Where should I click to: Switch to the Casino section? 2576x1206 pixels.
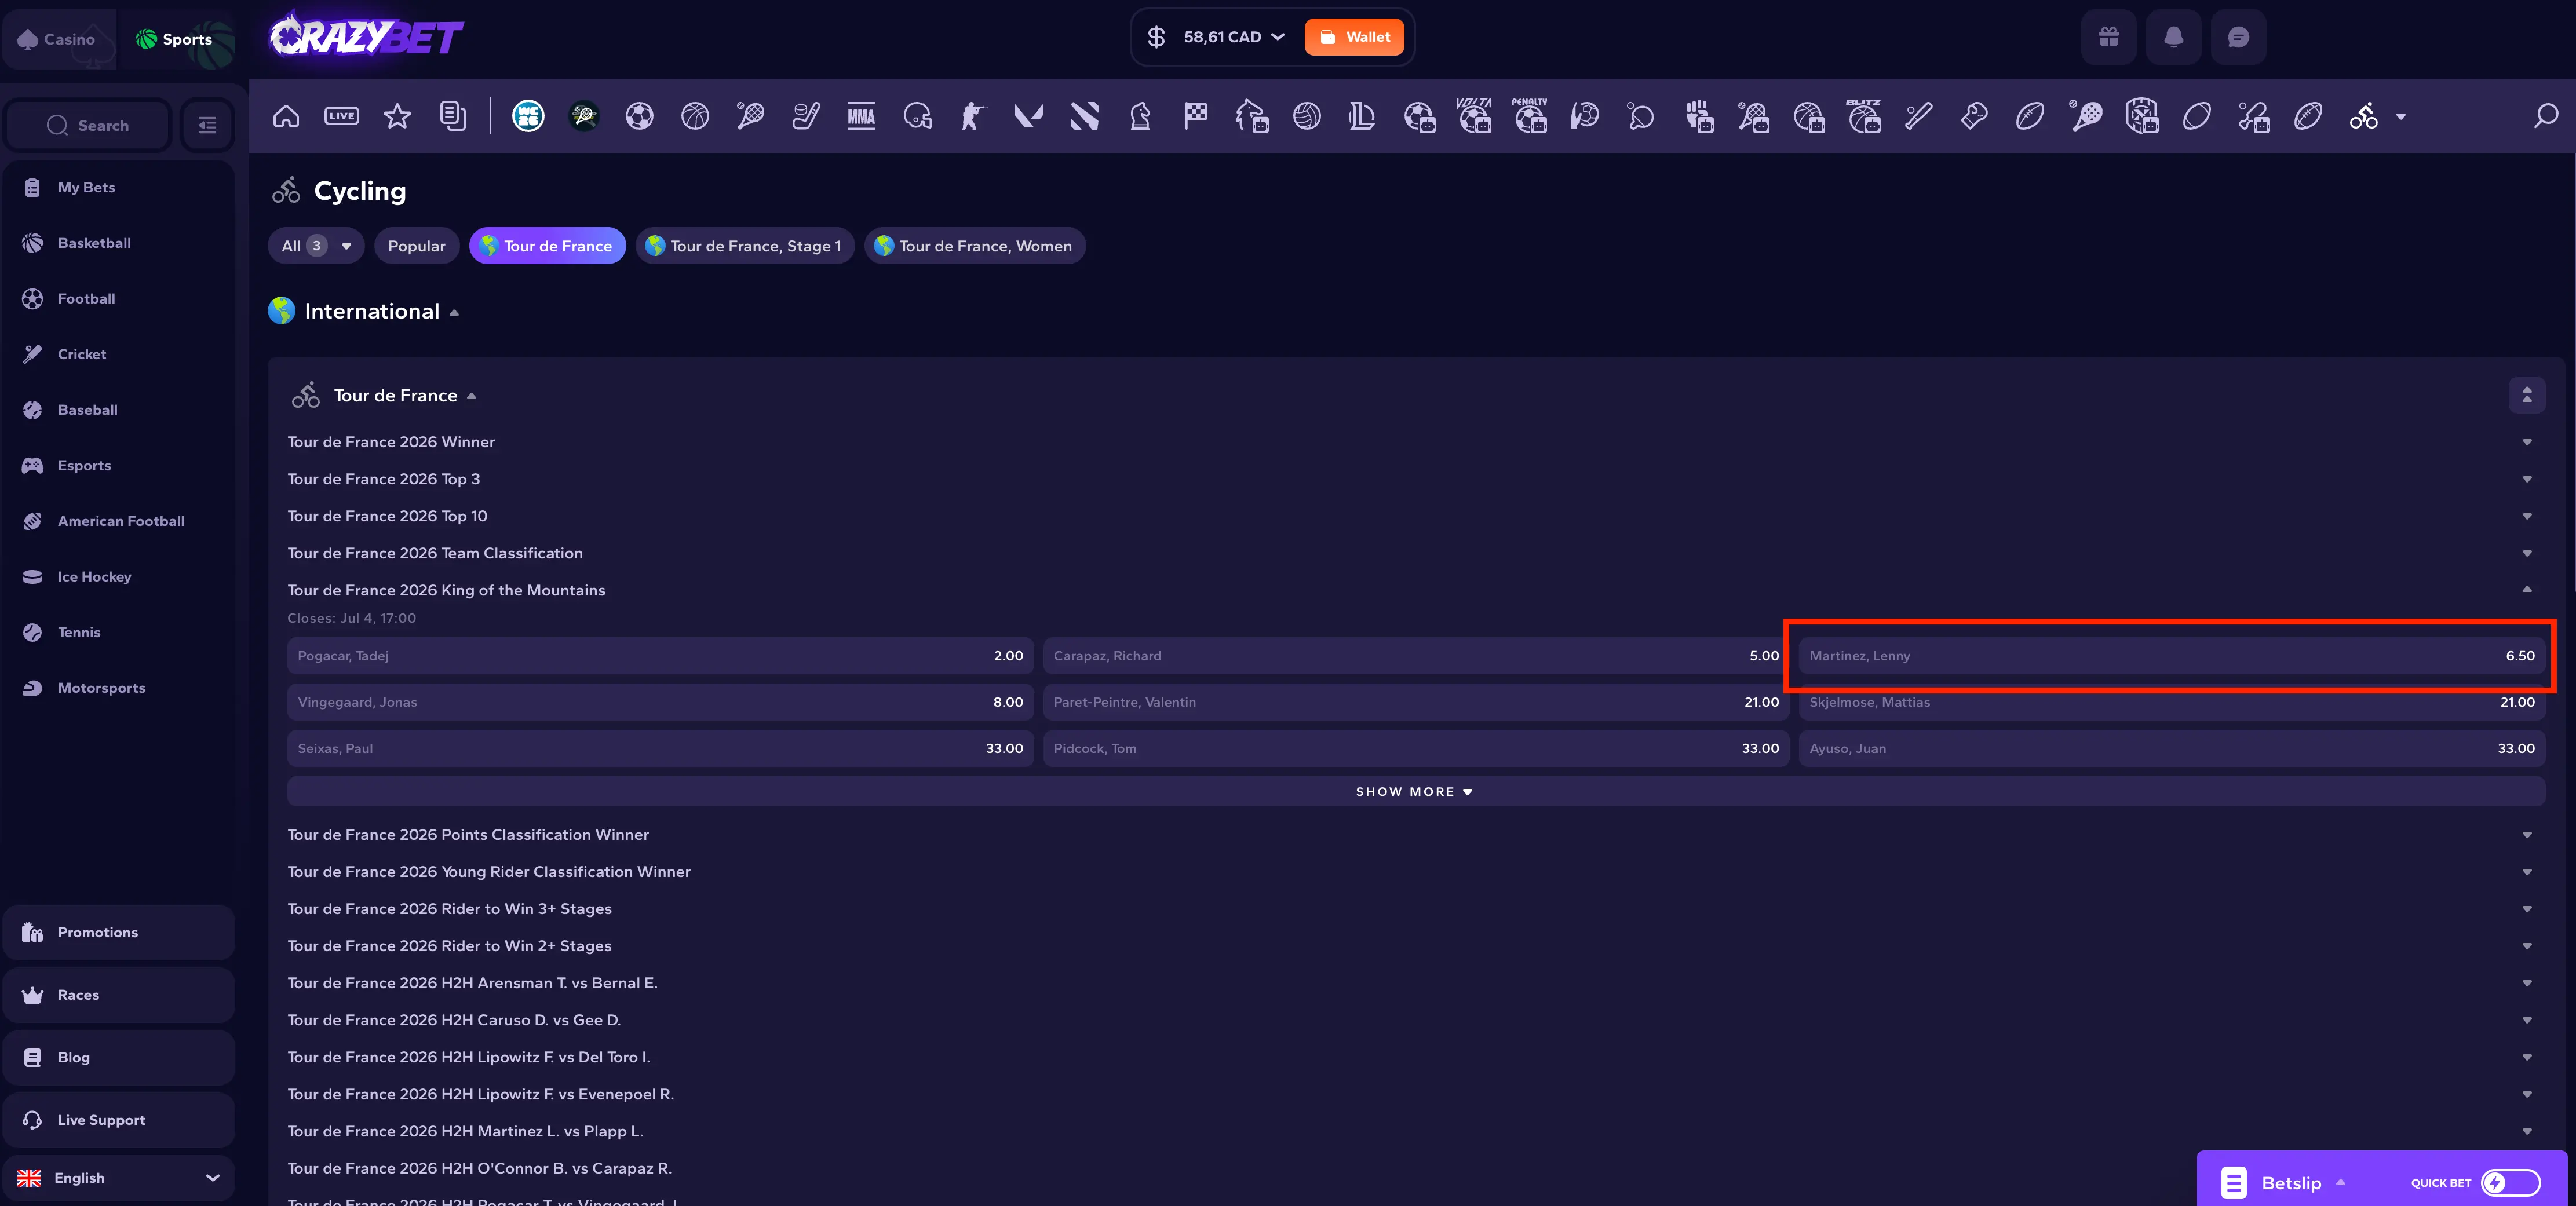coord(58,39)
